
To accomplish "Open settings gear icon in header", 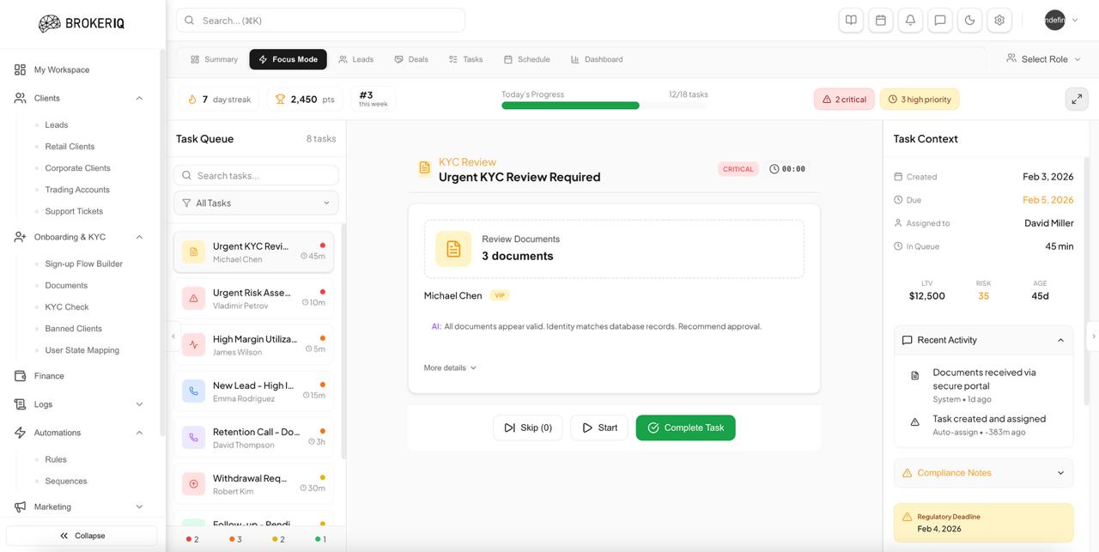I will coord(999,21).
